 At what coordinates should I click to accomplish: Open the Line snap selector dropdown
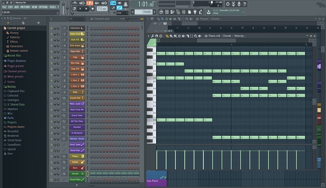122,13
